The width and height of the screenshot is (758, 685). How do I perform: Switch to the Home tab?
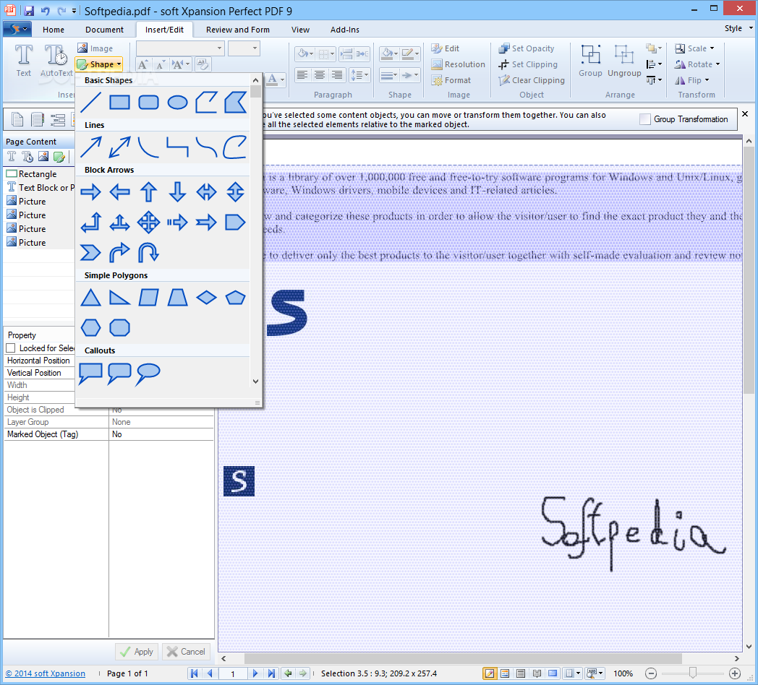click(x=54, y=30)
